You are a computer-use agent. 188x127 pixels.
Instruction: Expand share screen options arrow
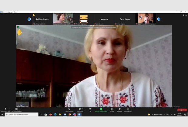(107, 109)
